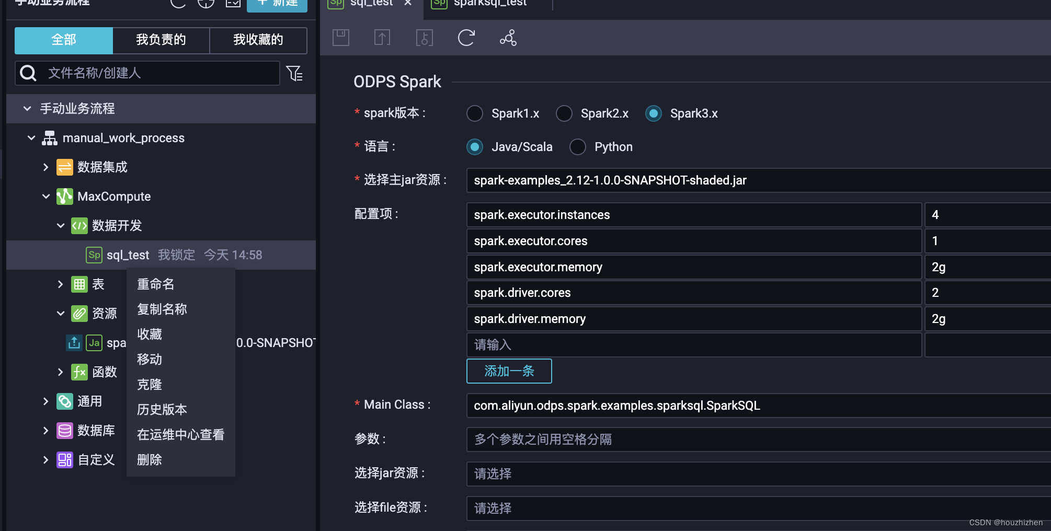Image resolution: width=1051 pixels, height=531 pixels.
Task: Collapse the 资源 node
Action: 61,314
